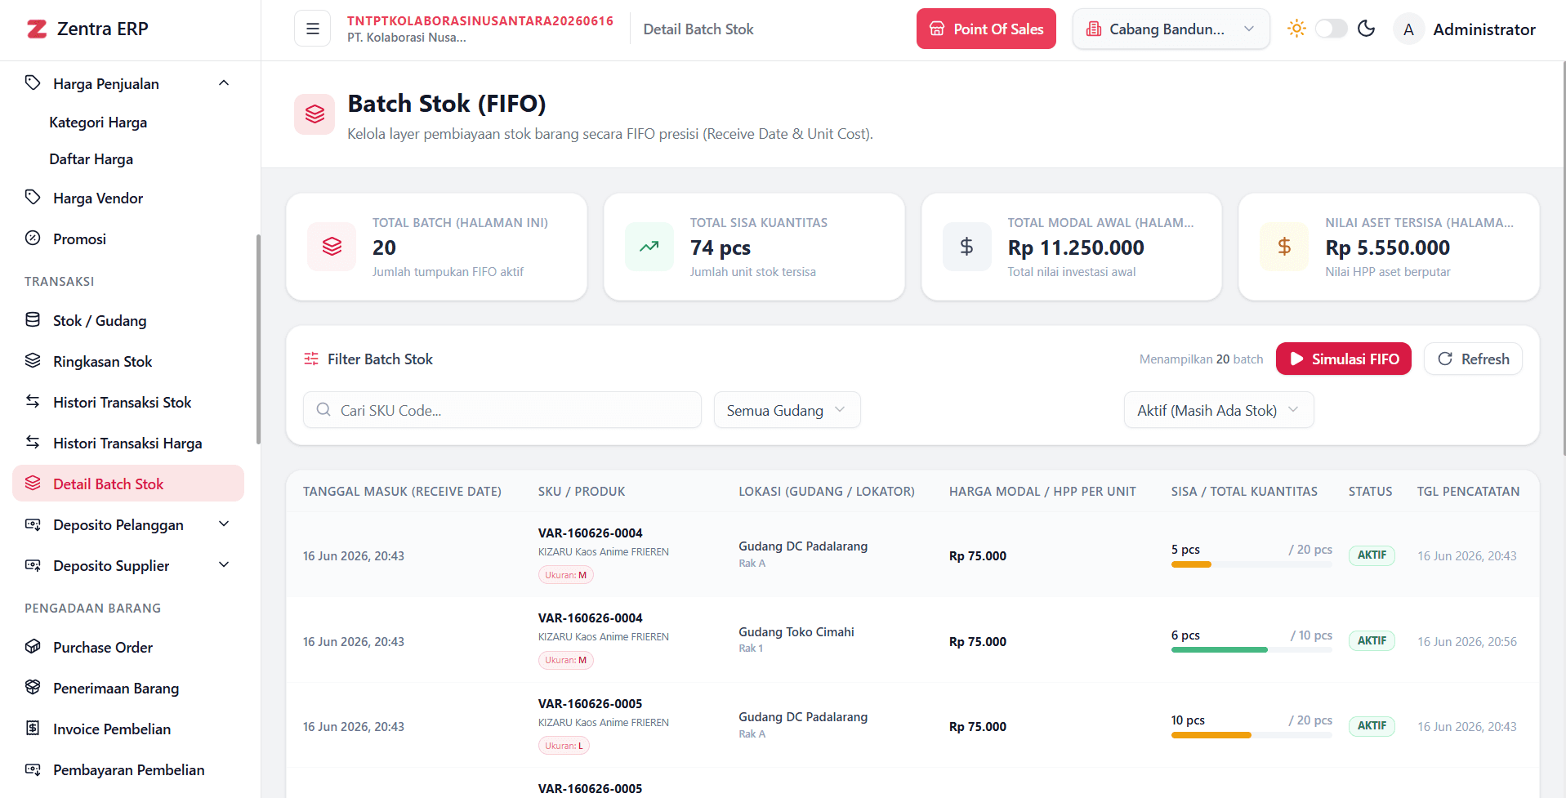Open the Cabang Bandung branch dropdown
Viewport: 1566px width, 798px height.
pos(1171,29)
